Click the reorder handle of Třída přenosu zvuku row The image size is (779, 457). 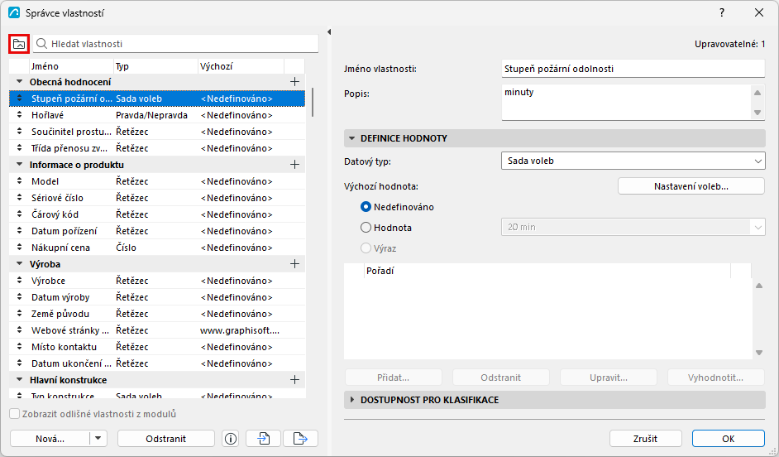[19, 148]
